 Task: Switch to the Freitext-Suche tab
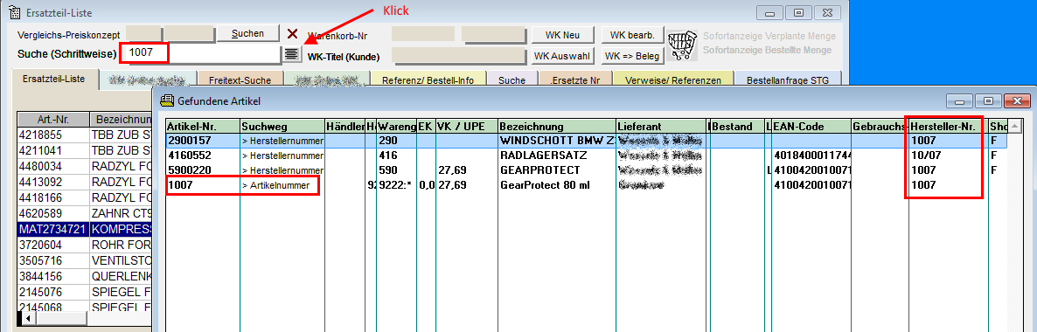coord(240,80)
